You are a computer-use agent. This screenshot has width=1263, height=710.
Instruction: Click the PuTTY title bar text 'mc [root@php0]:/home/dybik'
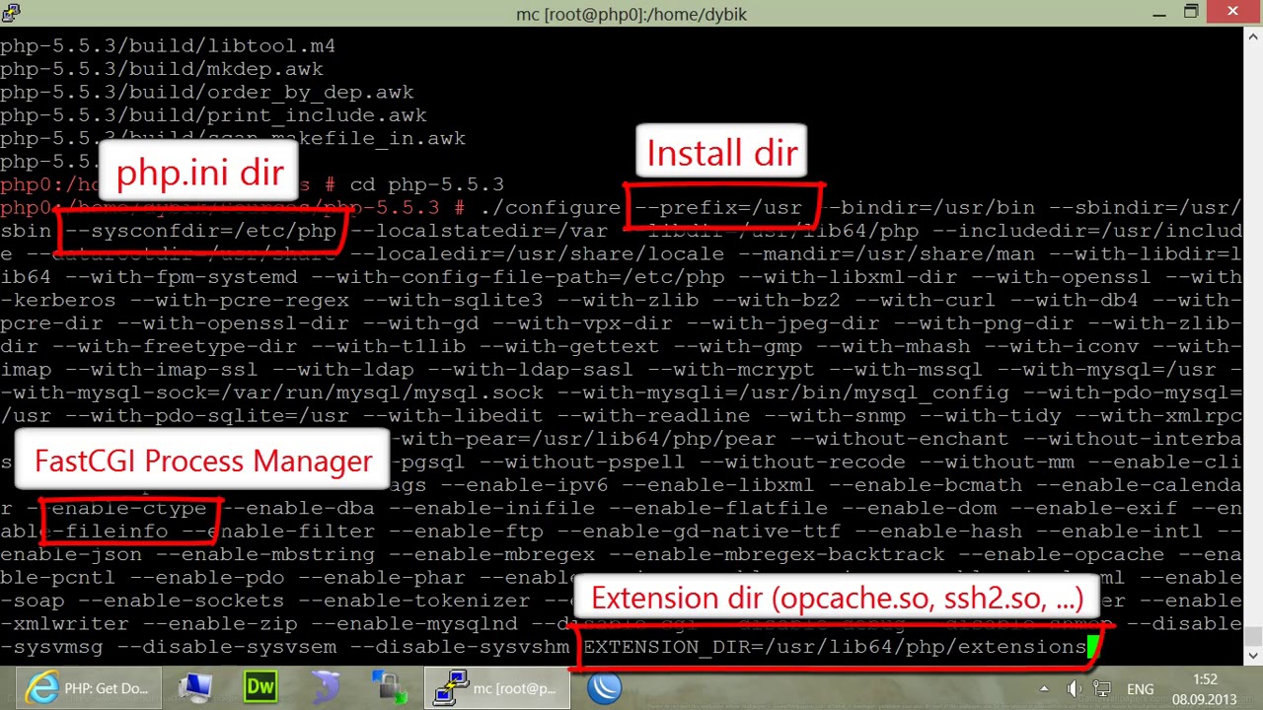click(631, 14)
